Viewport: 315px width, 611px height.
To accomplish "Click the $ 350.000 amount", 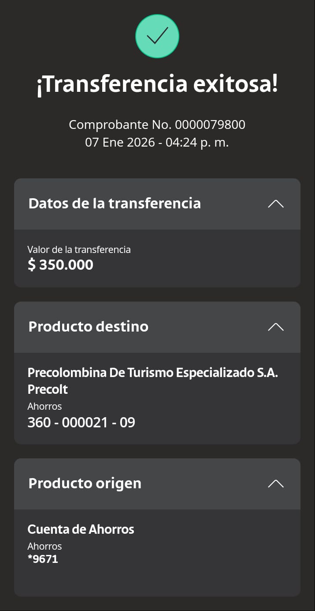I will (x=60, y=265).
